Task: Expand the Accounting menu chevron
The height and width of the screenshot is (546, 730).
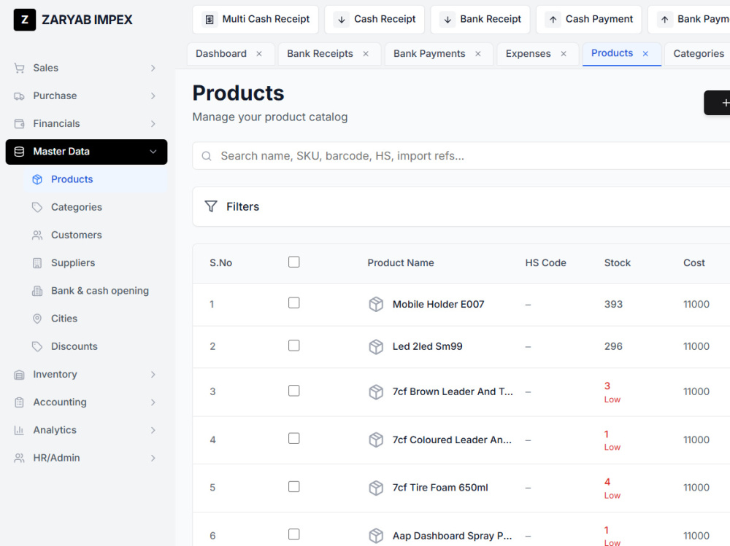Action: [153, 402]
